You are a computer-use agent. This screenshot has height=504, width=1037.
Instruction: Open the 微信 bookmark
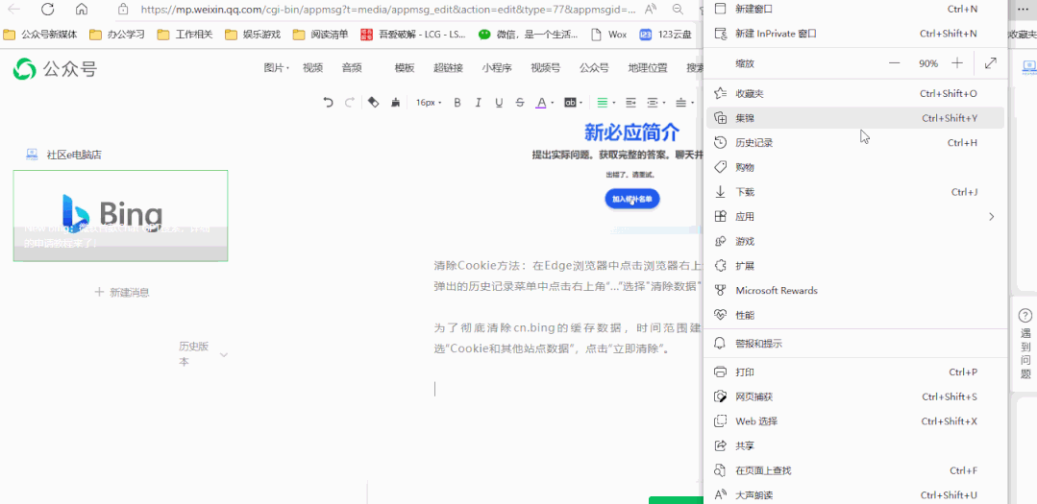click(528, 35)
